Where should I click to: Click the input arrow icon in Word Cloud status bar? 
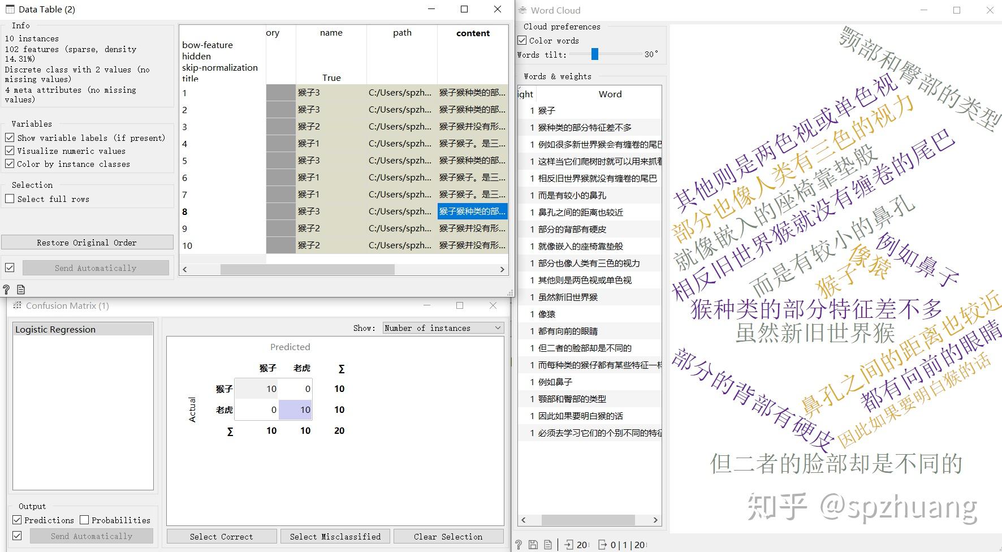tap(569, 545)
